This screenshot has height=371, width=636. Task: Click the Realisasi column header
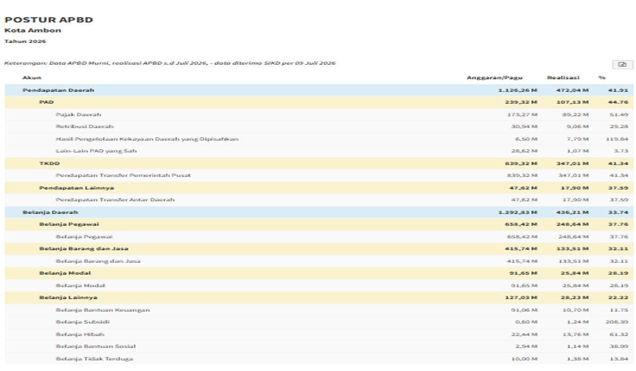563,78
